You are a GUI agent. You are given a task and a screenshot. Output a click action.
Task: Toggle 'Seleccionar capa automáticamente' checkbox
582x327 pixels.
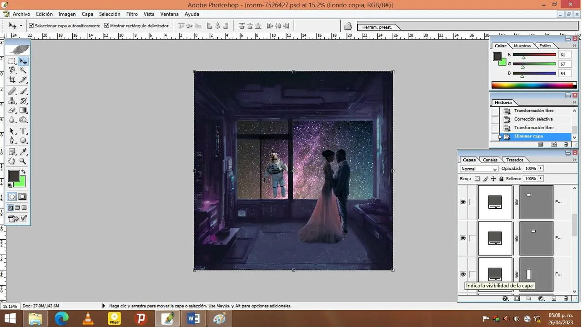tap(31, 25)
